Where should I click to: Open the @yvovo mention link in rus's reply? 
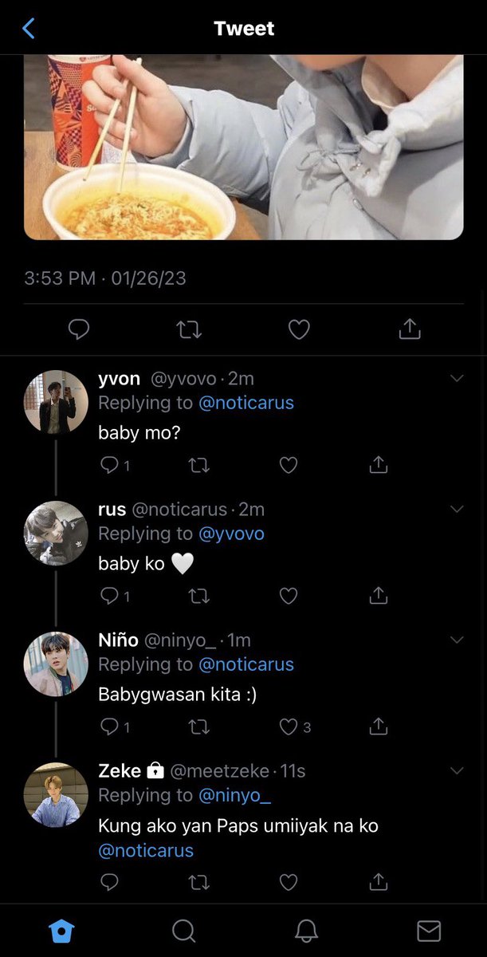click(x=231, y=534)
